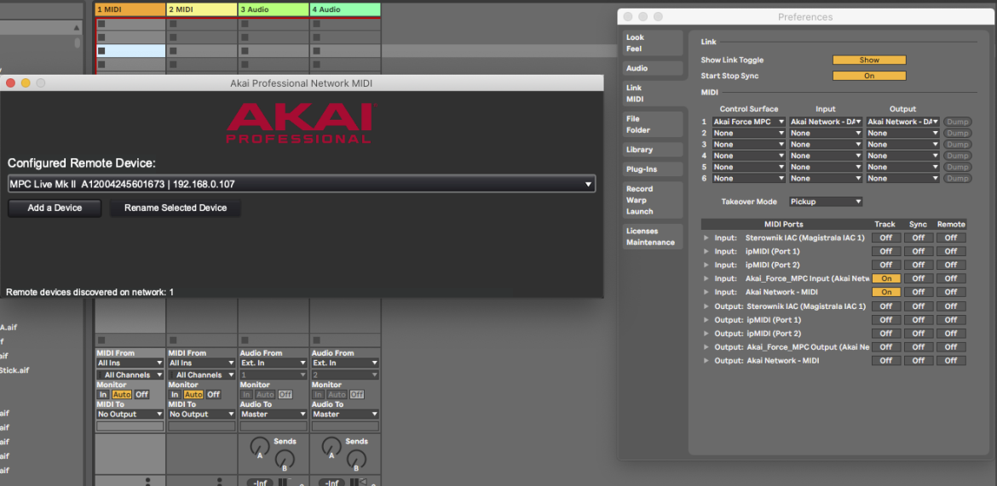Open Control Surface 2 None dropdown
The height and width of the screenshot is (486, 997).
749,133
